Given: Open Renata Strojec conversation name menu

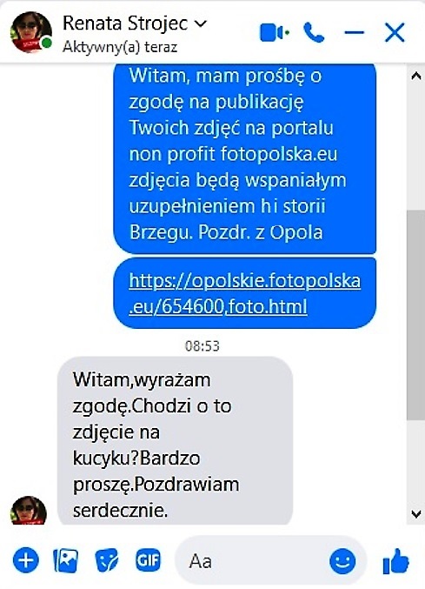Looking at the screenshot, I should (x=125, y=23).
